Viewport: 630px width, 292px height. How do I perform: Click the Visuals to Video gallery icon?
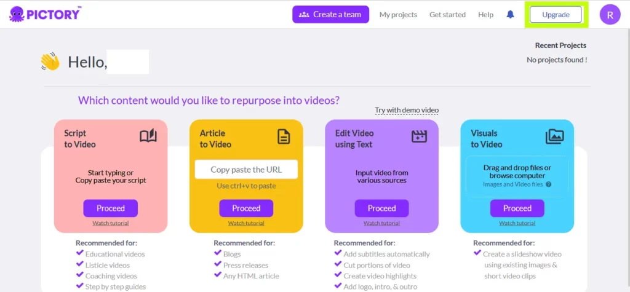click(555, 136)
